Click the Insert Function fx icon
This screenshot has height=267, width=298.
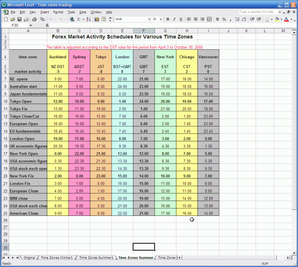point(47,25)
